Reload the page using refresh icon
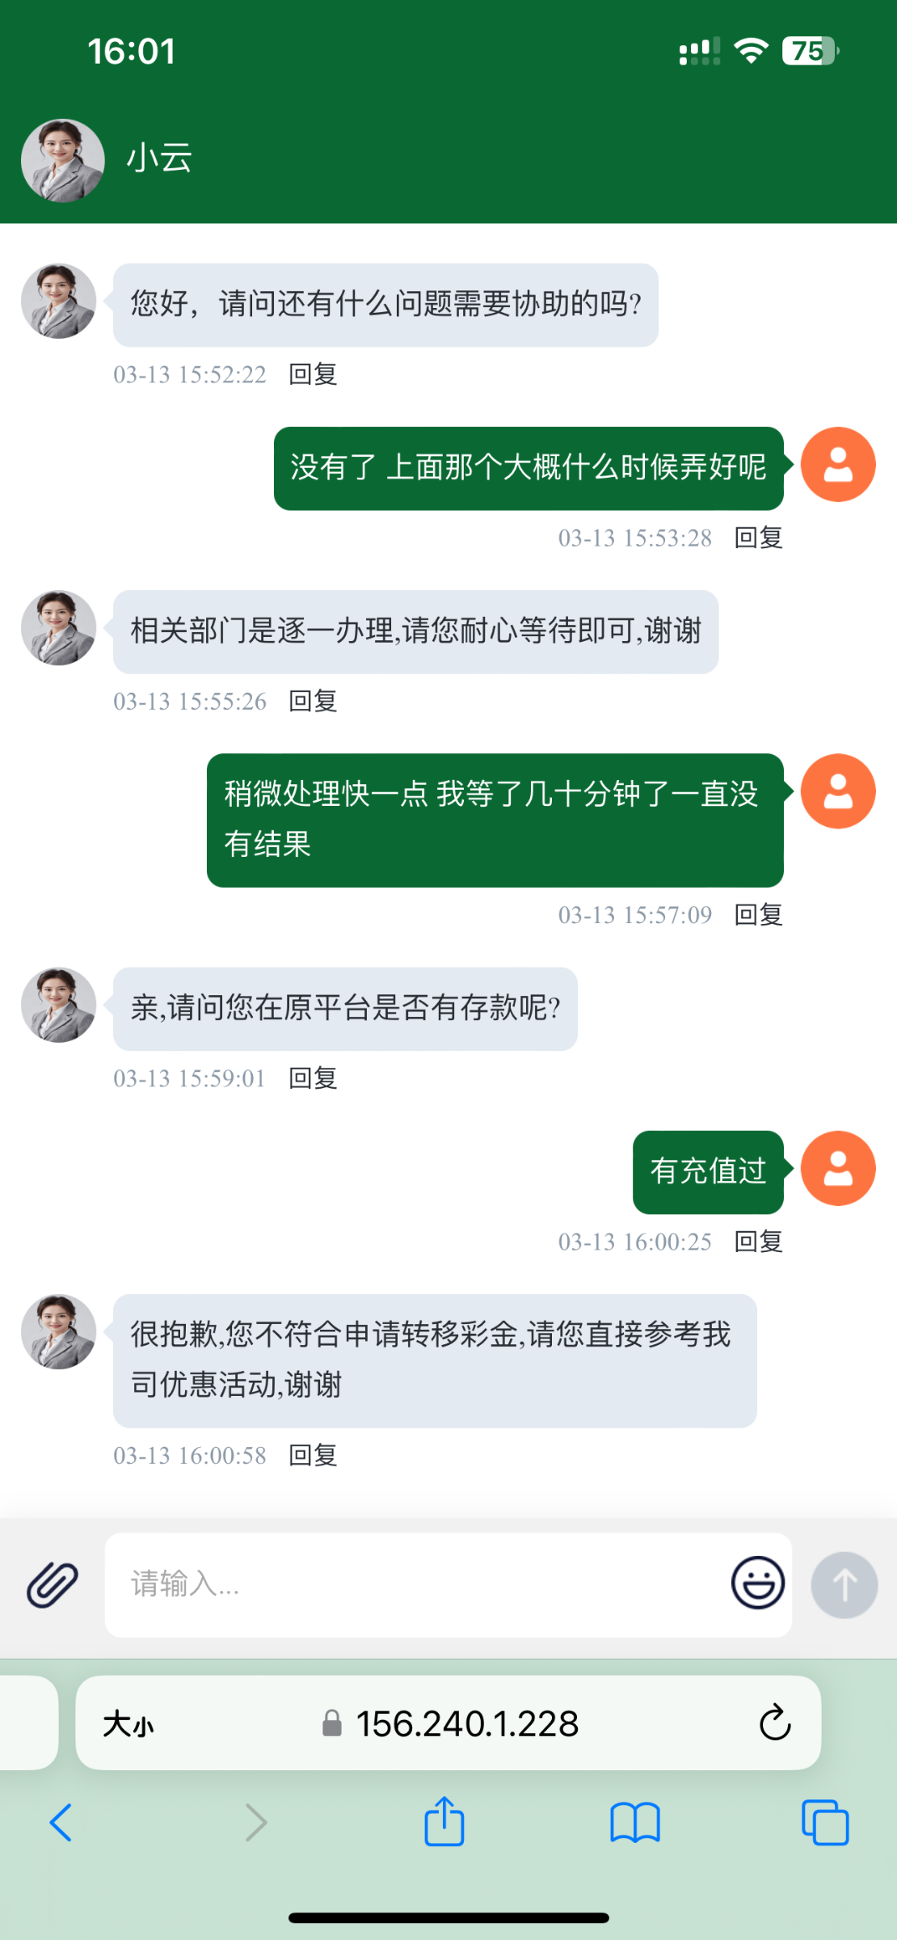 click(774, 1723)
